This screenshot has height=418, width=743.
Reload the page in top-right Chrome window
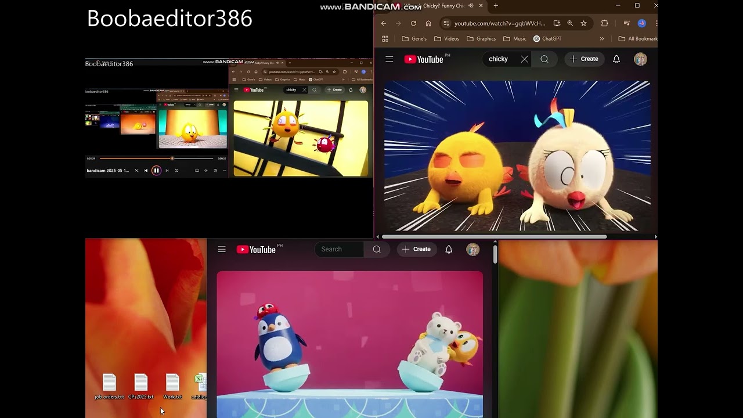tap(413, 23)
